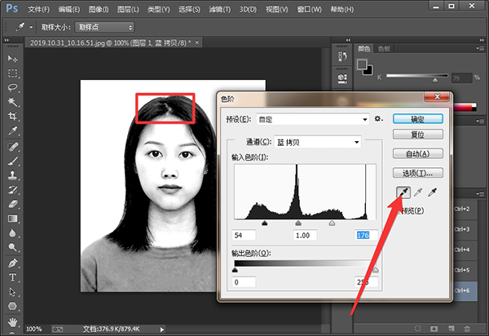Open the 预设 preset dropdown

312,119
